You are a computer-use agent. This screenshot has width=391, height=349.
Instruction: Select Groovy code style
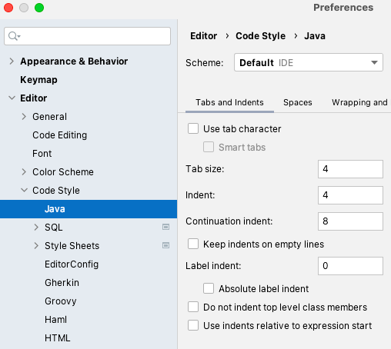[61, 301]
